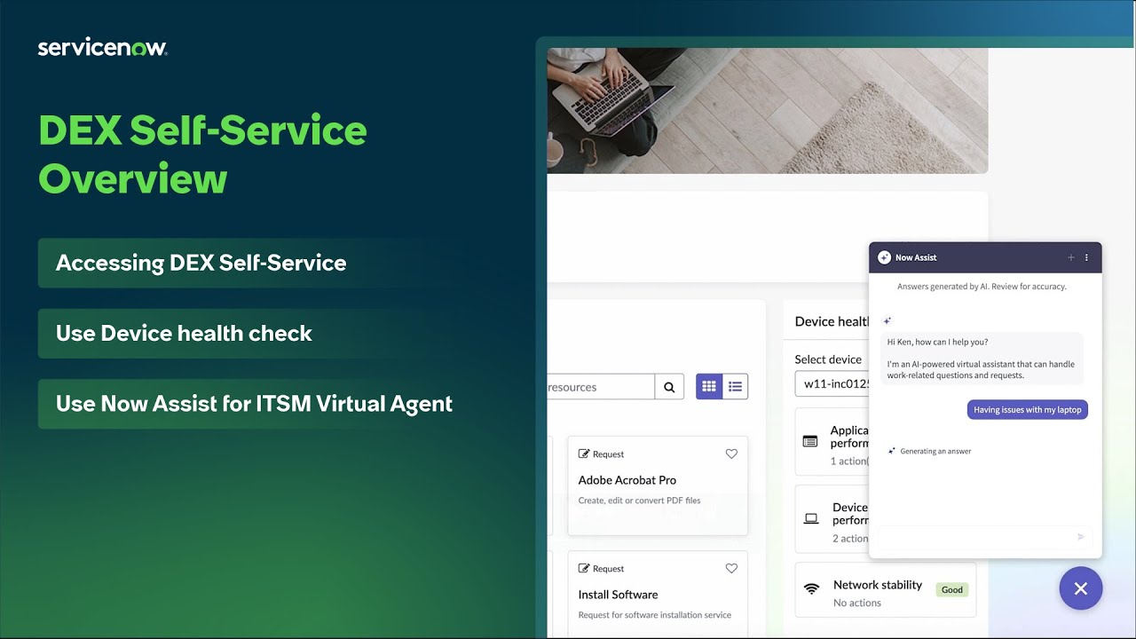Click the chat message input field
Viewport: 1136px width, 639px height.
(x=967, y=537)
